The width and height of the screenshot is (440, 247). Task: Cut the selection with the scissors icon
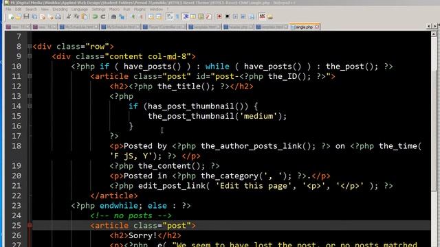(68, 16)
